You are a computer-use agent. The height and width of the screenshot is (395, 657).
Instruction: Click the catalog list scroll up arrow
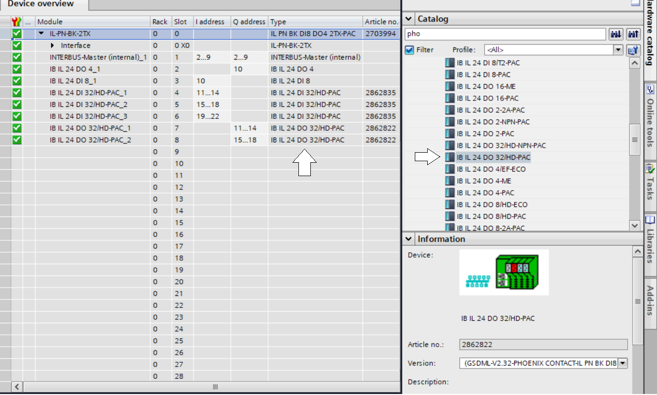pyautogui.click(x=635, y=63)
